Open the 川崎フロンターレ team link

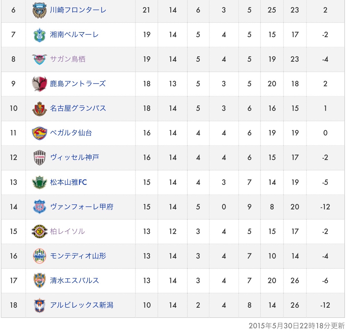pos(78,10)
